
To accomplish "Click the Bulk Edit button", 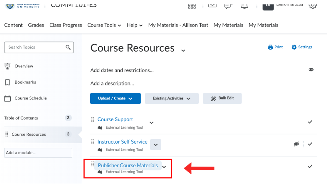I will pyautogui.click(x=222, y=98).
